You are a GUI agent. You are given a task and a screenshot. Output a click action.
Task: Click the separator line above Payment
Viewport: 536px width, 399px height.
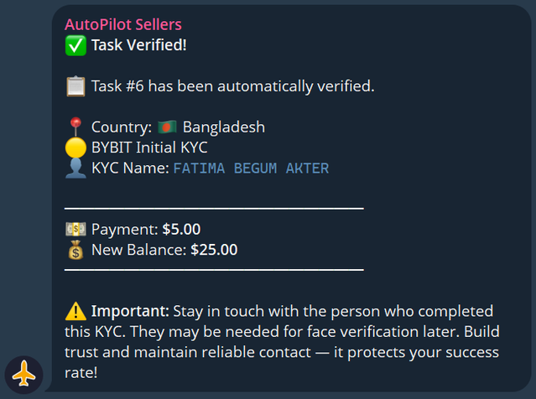(x=214, y=206)
